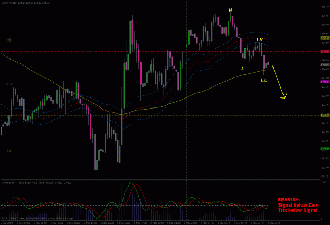Click the 9 Mar 07:45 time label
Screen dimensions: 330x225
[258, 223]
